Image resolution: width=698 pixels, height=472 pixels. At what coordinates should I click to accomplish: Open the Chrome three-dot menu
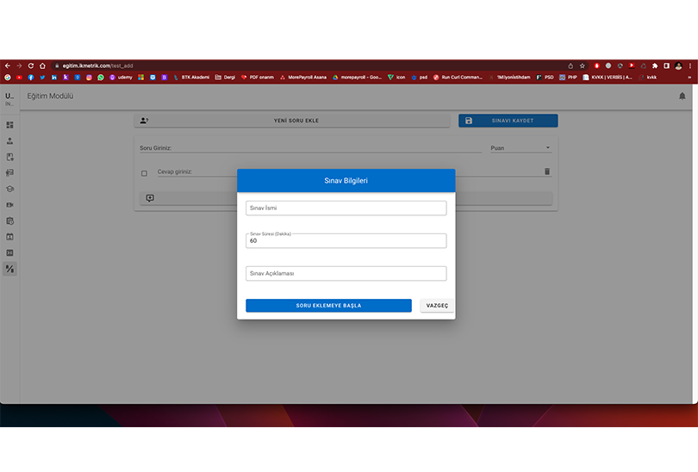click(690, 65)
